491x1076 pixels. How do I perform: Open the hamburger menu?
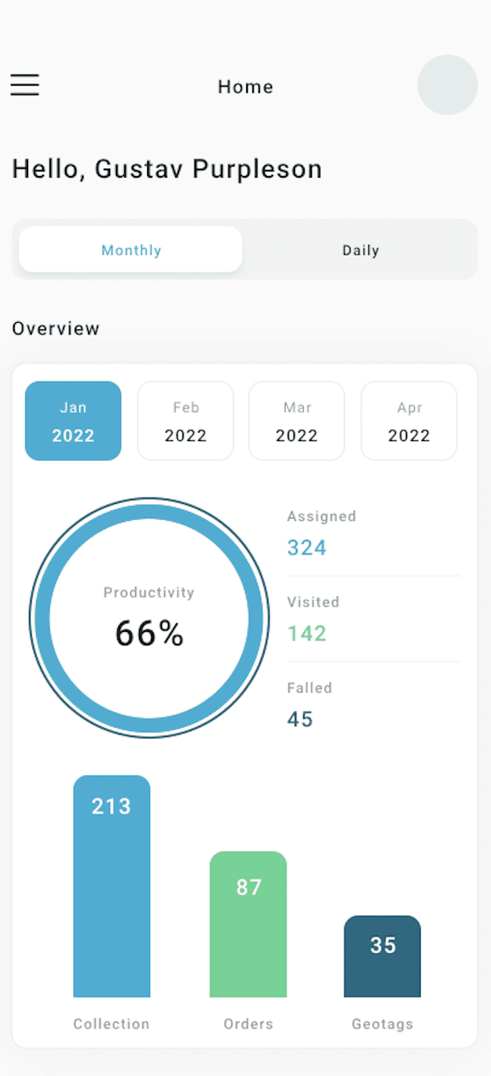24,85
